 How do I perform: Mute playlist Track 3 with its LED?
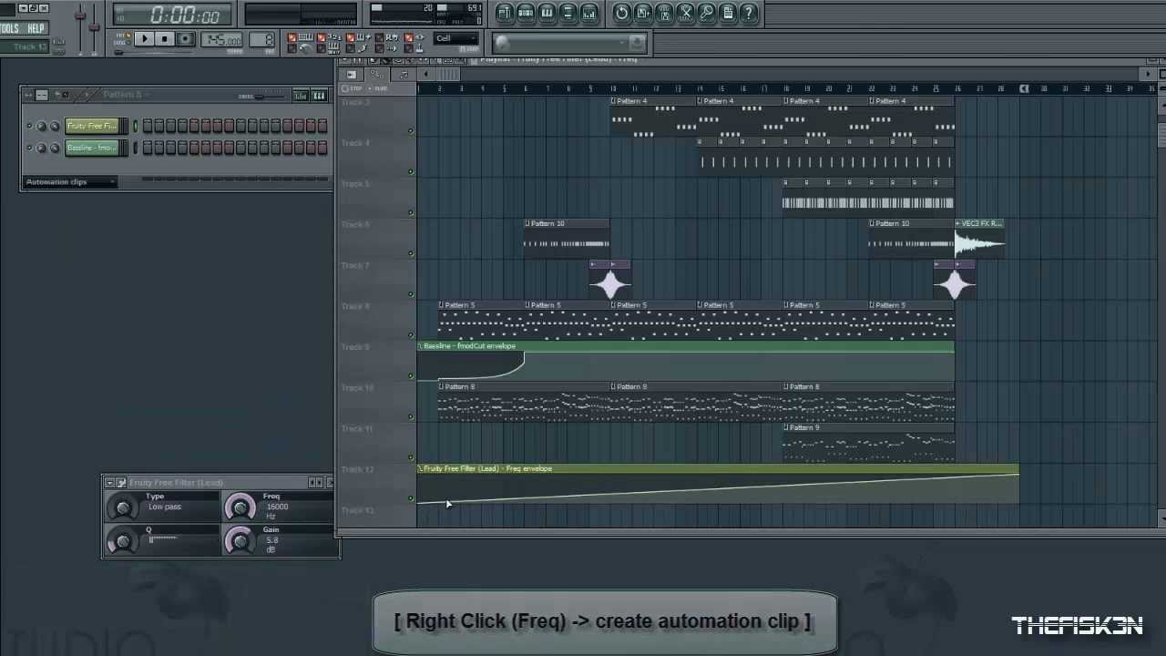411,131
